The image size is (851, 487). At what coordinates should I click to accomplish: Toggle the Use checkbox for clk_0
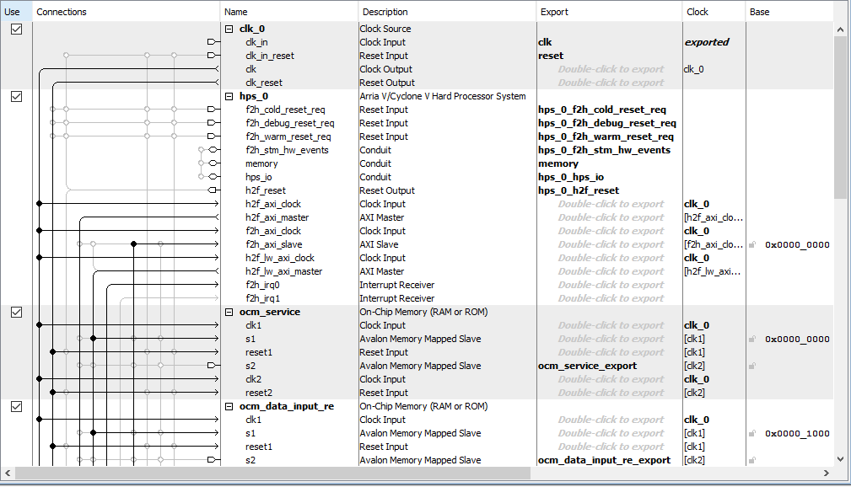pyautogui.click(x=17, y=29)
